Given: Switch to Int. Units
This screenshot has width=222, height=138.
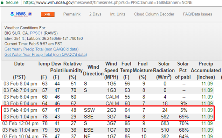Looking at the screenshot, I should (118, 14).
